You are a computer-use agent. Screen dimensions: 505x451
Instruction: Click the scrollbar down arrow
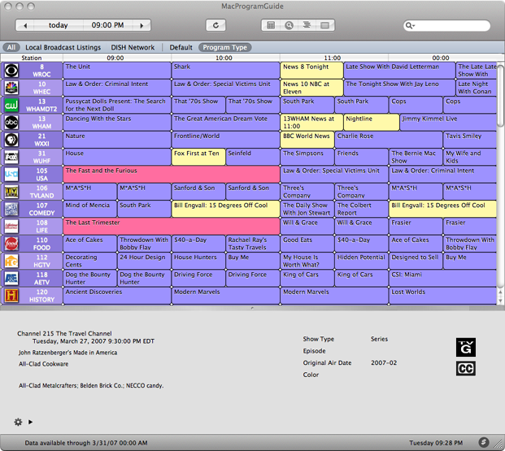coord(500,301)
